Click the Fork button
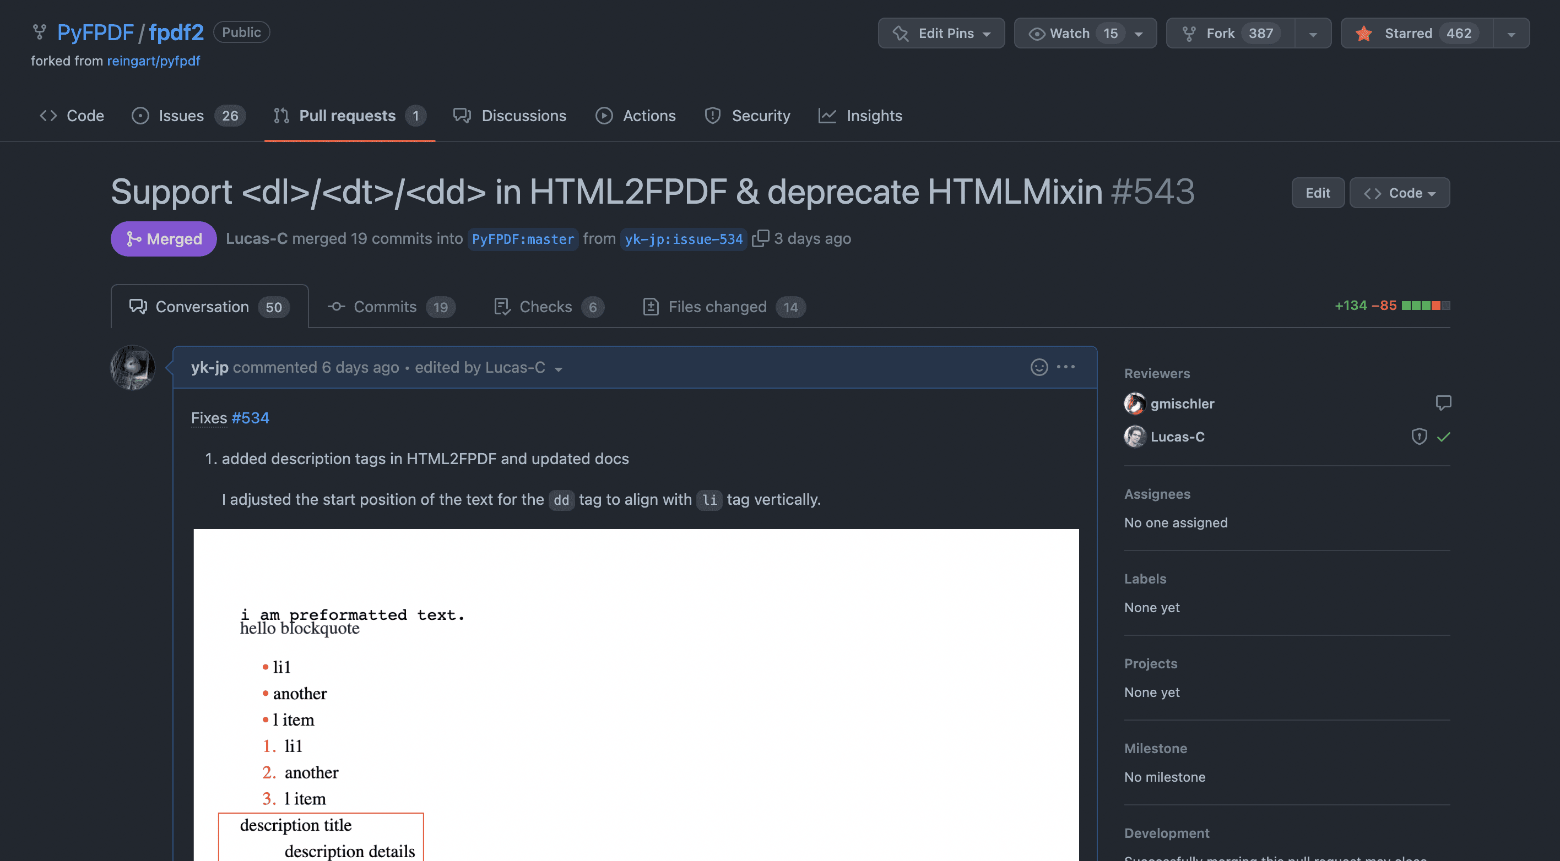Viewport: 1560px width, 861px height. pyautogui.click(x=1231, y=33)
